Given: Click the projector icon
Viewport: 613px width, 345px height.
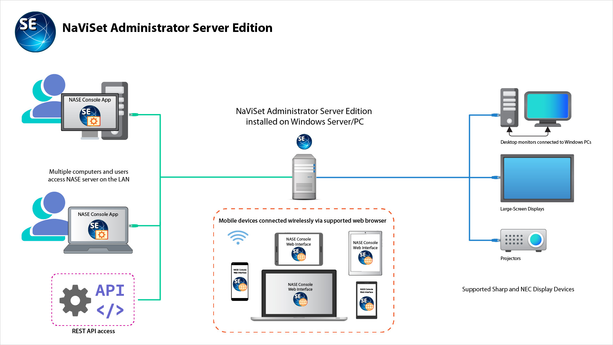Looking at the screenshot, I should pyautogui.click(x=524, y=240).
